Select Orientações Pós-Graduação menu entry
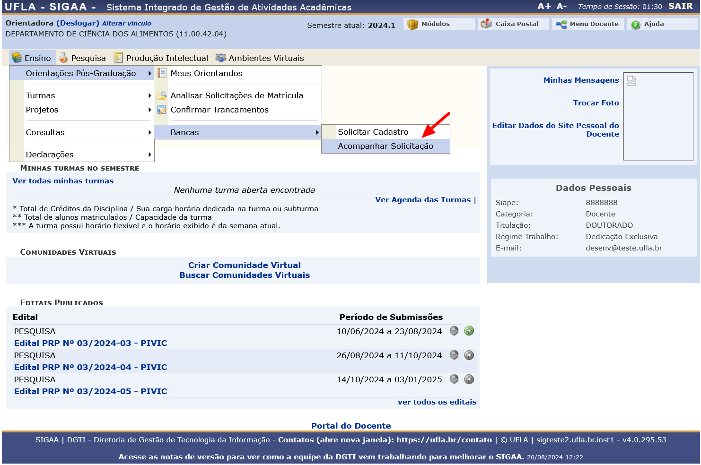The image size is (701, 465). click(81, 73)
